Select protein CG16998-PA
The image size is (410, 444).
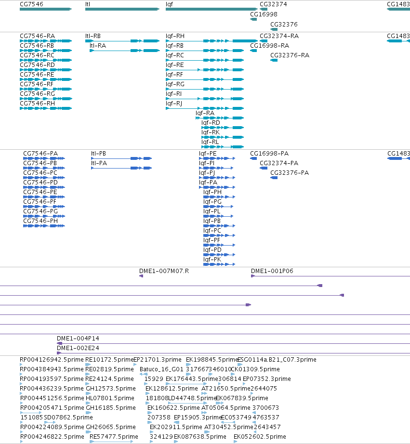point(269,154)
